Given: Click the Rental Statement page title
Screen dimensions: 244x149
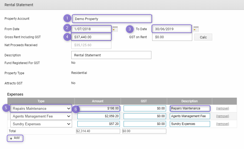Looking at the screenshot, I should coord(19,5).
